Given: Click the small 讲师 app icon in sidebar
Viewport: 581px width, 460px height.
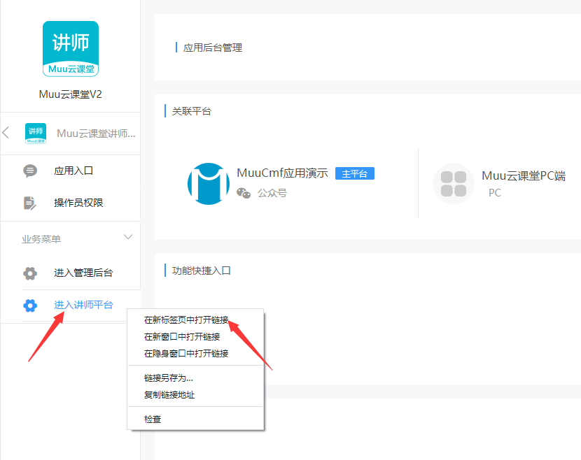Looking at the screenshot, I should 36,134.
